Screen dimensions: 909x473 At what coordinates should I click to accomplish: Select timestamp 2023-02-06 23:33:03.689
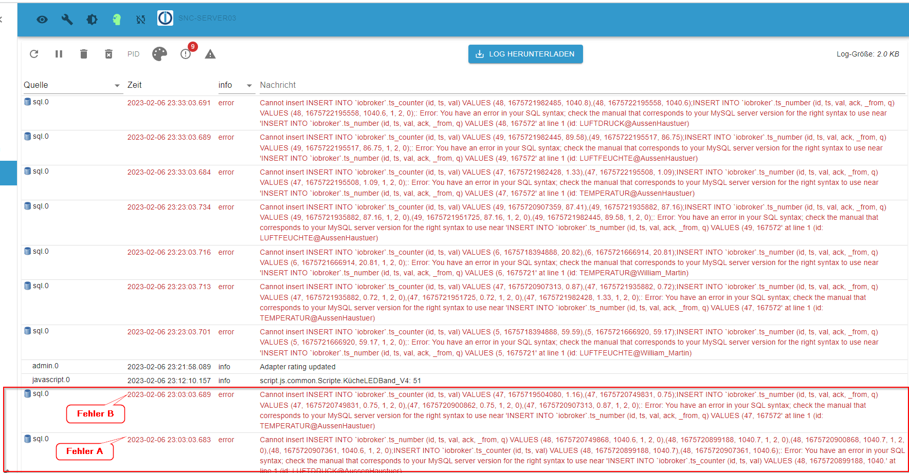[169, 137]
